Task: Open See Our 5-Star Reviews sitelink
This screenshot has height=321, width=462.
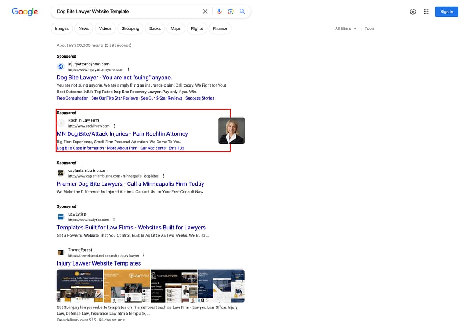Action: pos(162,98)
